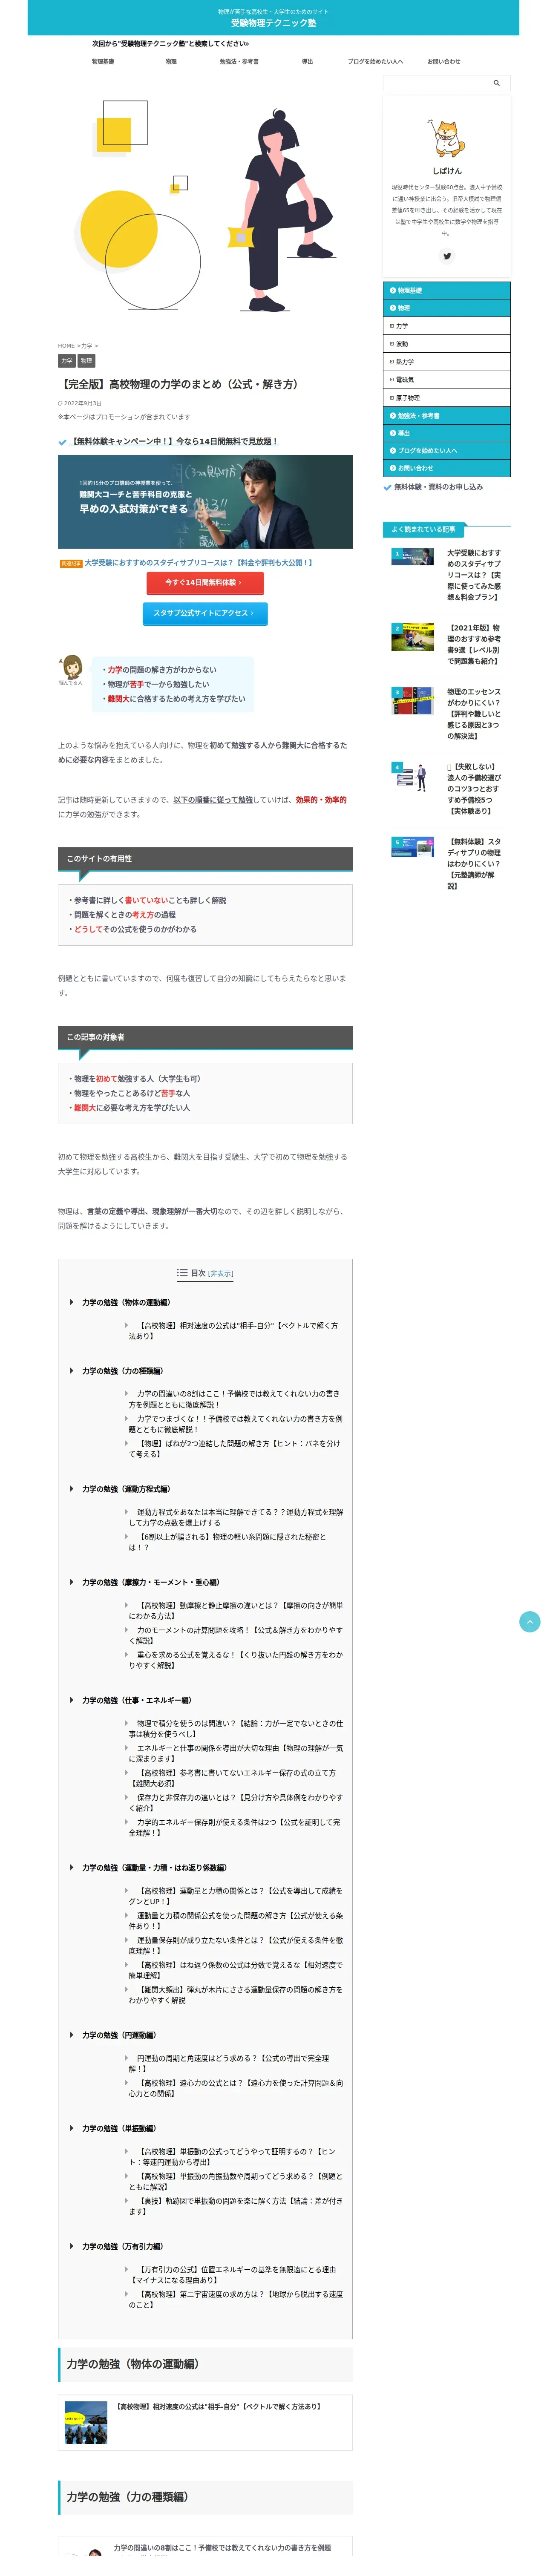Open the Twitter icon under しばけん profile
Screen dimensions: 547x2556
[447, 256]
